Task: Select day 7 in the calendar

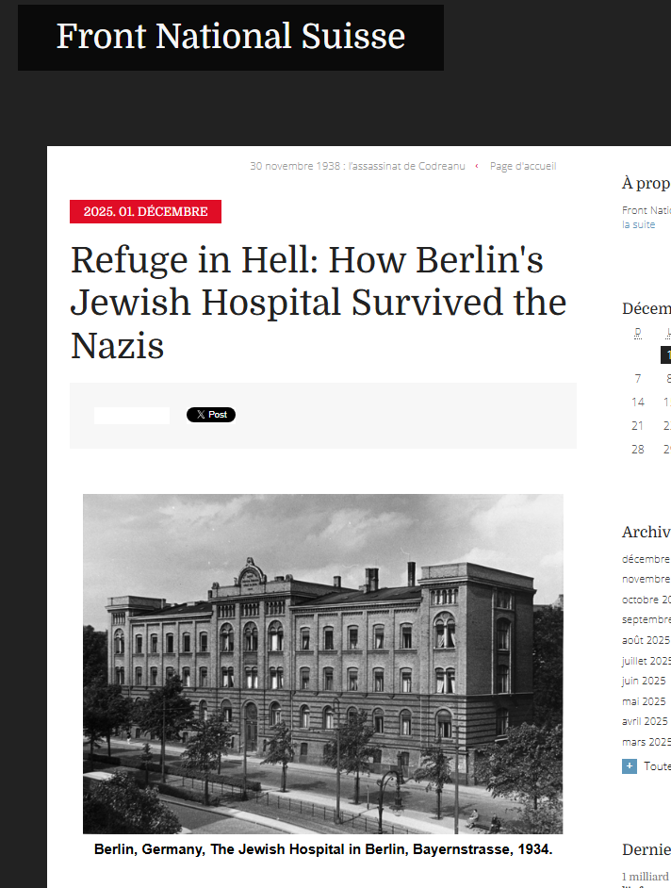Action: pos(638,378)
